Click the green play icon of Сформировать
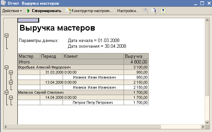This screenshot has width=212, height=132. (x=28, y=11)
